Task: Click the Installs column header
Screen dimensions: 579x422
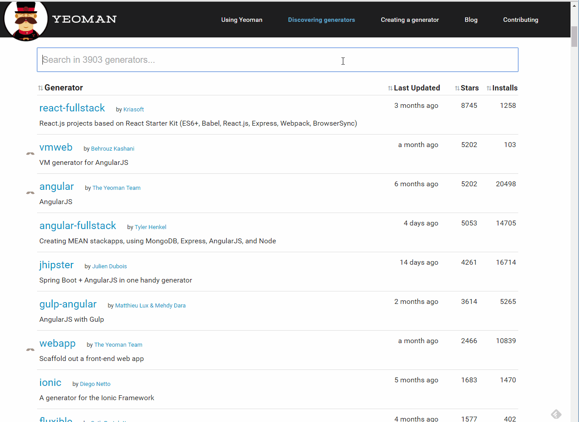Action: click(x=505, y=88)
